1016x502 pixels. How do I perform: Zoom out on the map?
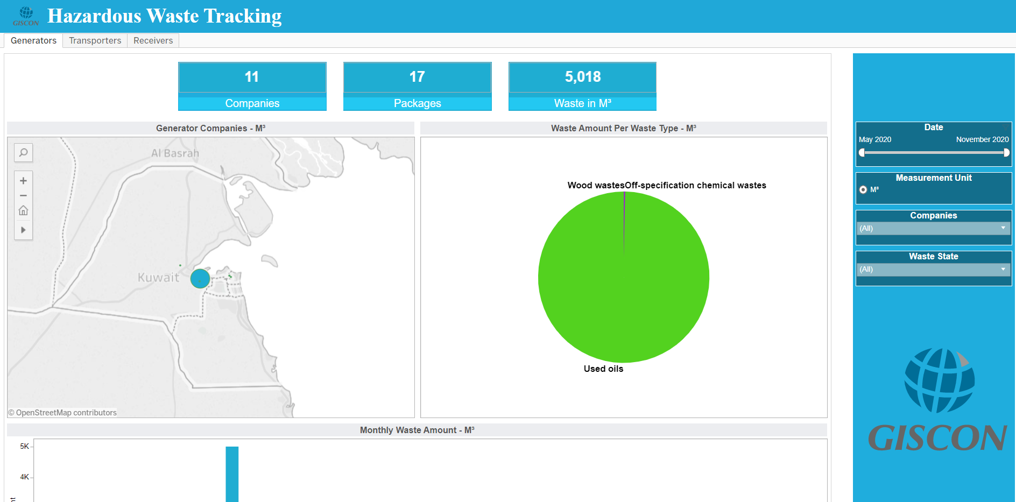tap(23, 195)
